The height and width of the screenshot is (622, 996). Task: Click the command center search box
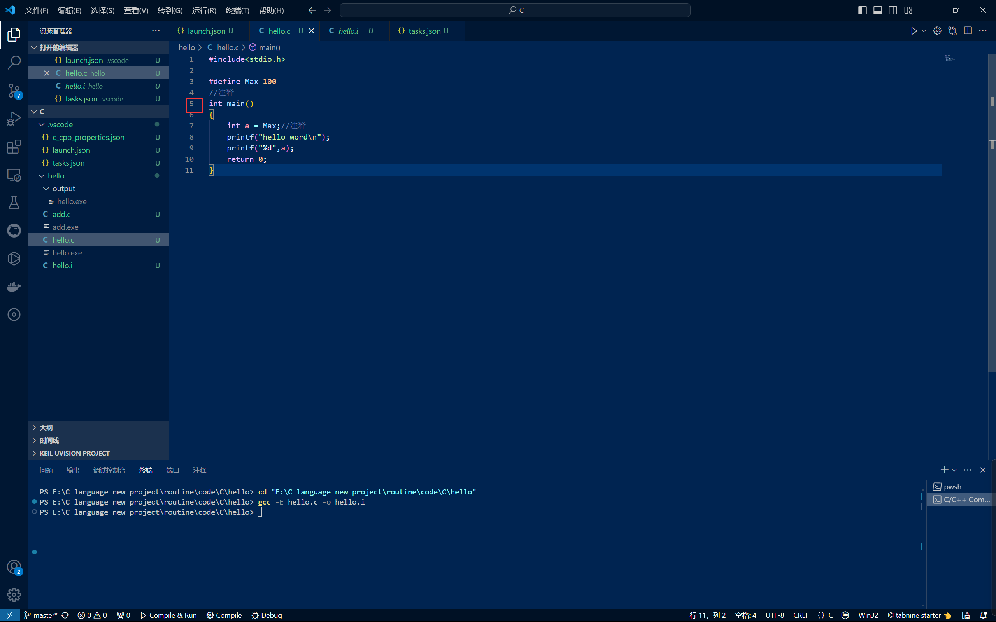click(x=515, y=10)
